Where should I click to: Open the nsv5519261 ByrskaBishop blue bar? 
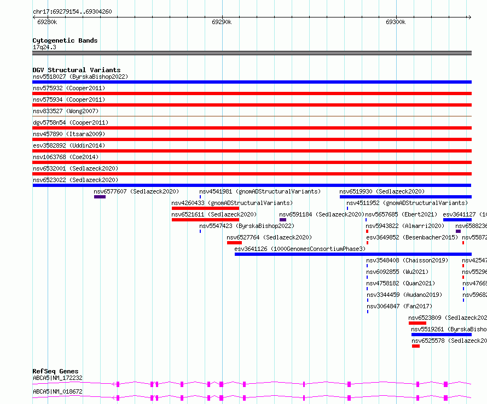coord(442,335)
